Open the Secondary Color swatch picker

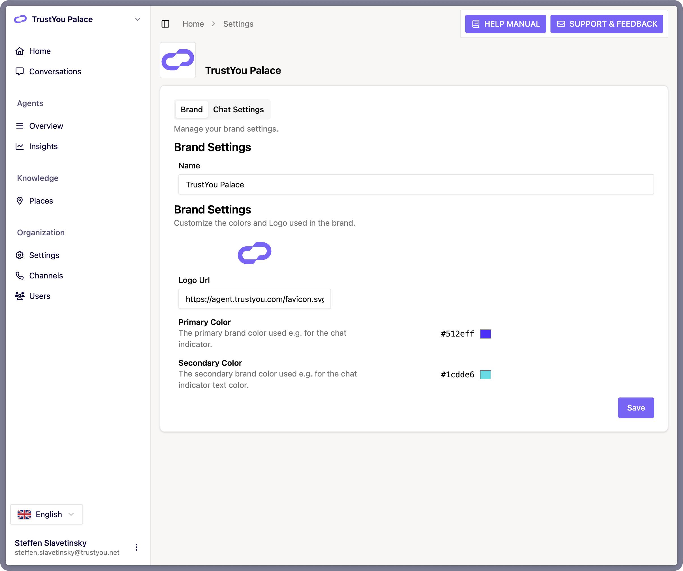tap(486, 375)
